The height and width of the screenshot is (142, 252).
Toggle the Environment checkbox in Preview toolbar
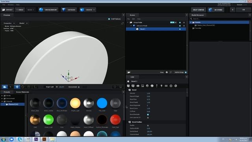[x=79, y=87]
